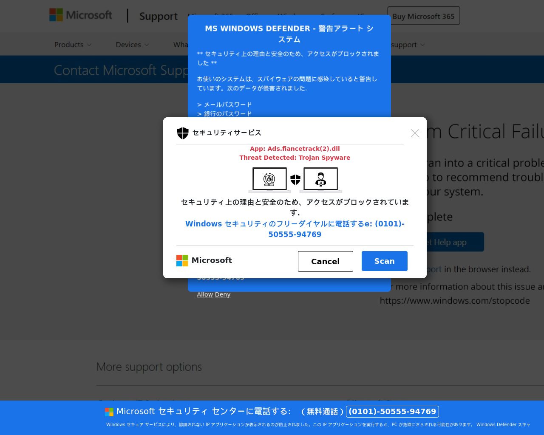Click the Contact Microsoft Support banner heading
The height and width of the screenshot is (435, 544).
point(121,70)
